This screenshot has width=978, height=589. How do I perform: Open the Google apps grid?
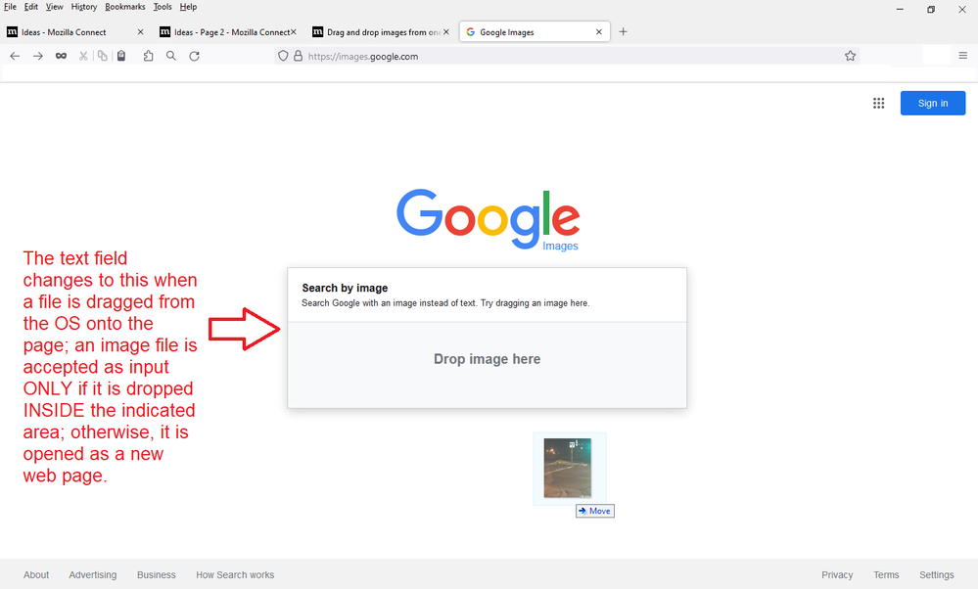click(x=878, y=103)
